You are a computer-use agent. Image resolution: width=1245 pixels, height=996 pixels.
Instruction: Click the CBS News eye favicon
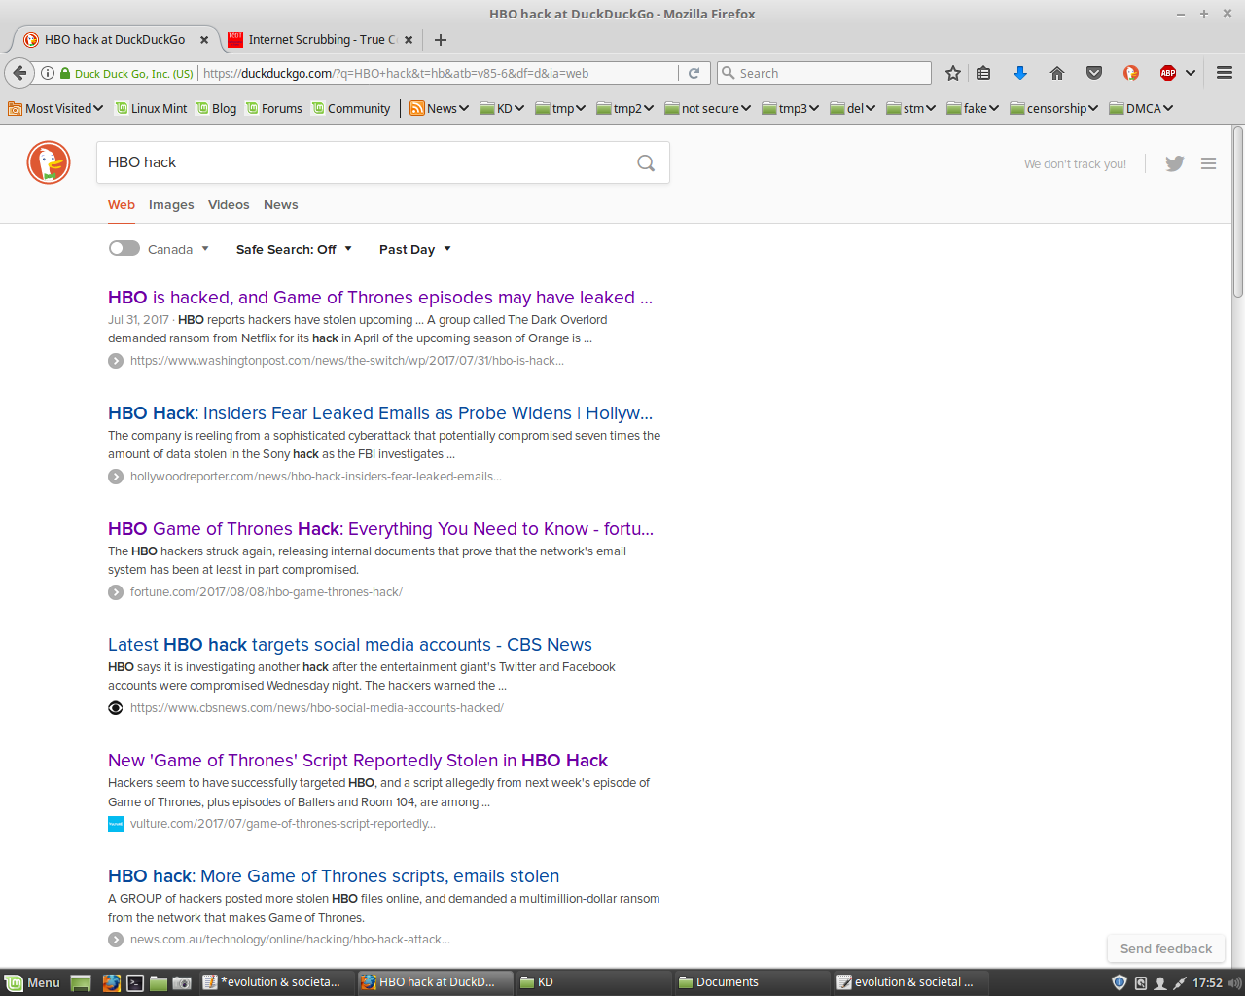click(x=116, y=708)
